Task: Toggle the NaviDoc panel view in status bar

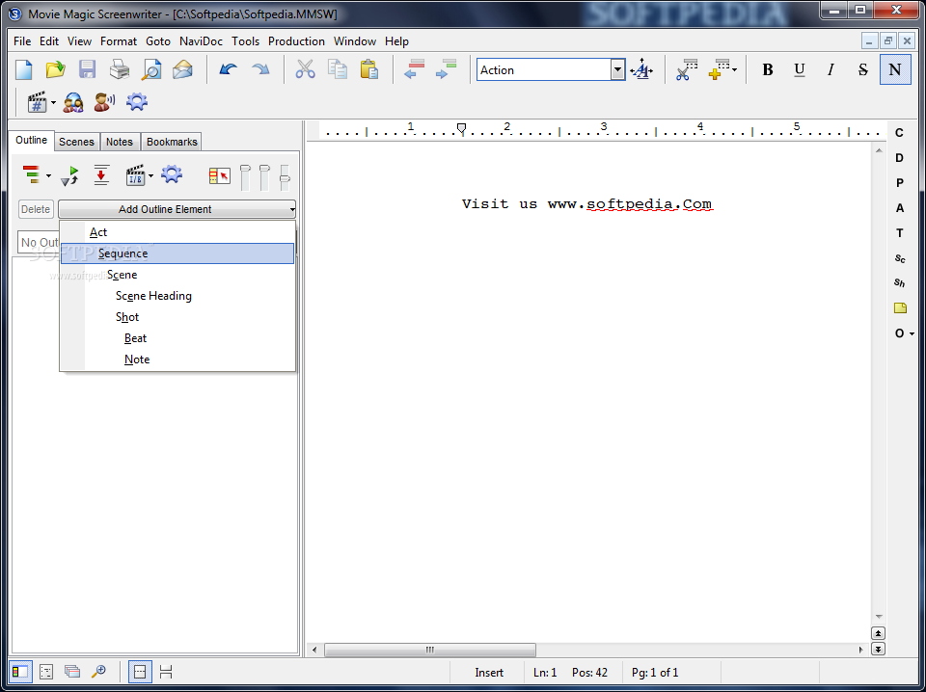Action: (20, 672)
